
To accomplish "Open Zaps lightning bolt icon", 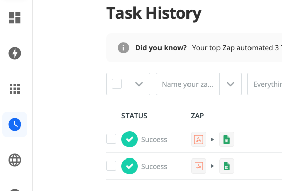I will pos(15,53).
